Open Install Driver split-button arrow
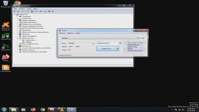 point(118,49)
